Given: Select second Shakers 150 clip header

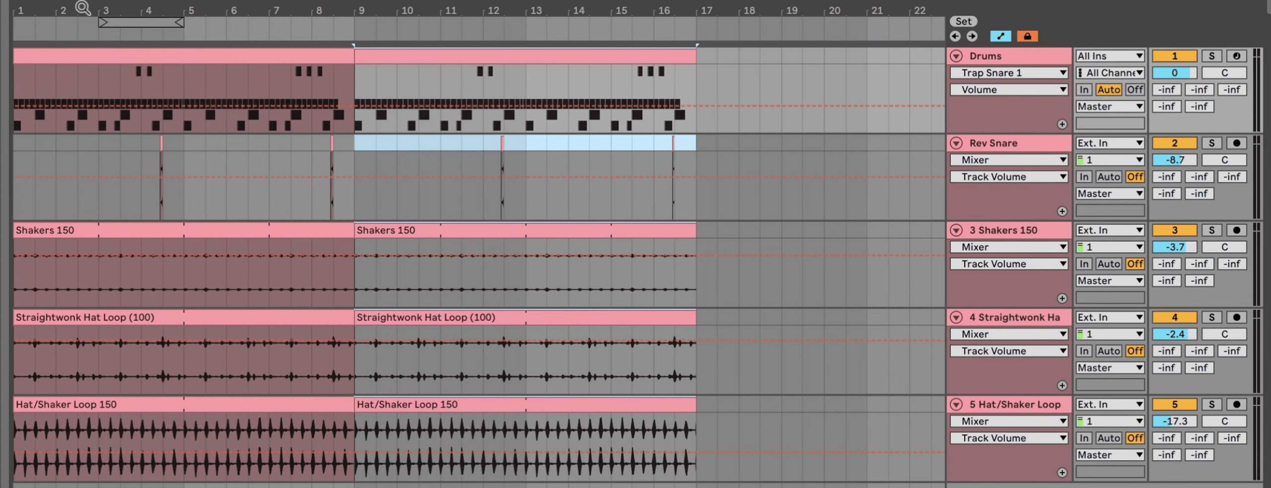Looking at the screenshot, I should coord(525,230).
